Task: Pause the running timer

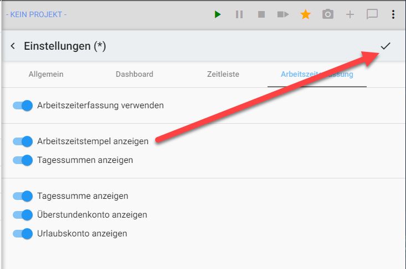Action: pos(239,14)
